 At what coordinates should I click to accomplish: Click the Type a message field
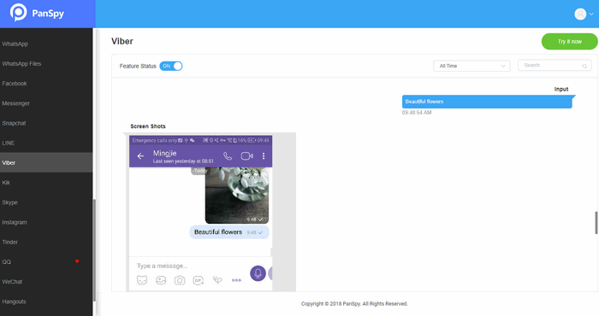click(163, 266)
